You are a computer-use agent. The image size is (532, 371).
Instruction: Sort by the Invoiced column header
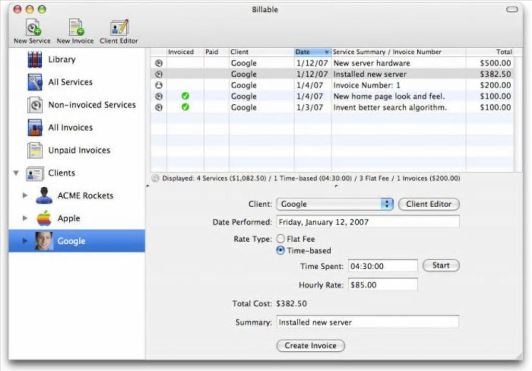[x=185, y=52]
